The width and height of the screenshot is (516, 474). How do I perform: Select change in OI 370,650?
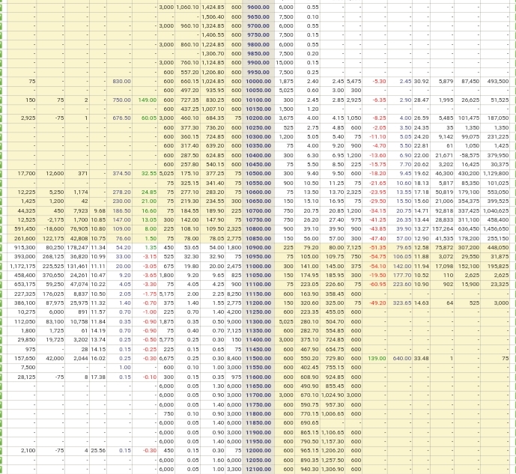point(53,276)
